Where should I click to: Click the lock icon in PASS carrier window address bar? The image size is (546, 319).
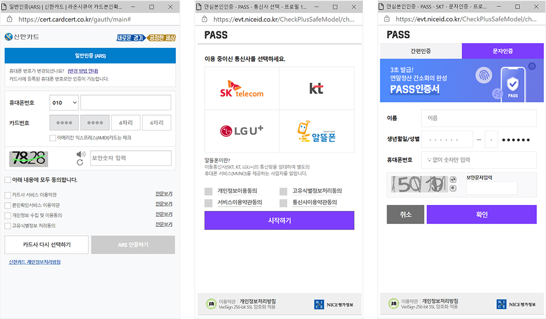point(205,19)
